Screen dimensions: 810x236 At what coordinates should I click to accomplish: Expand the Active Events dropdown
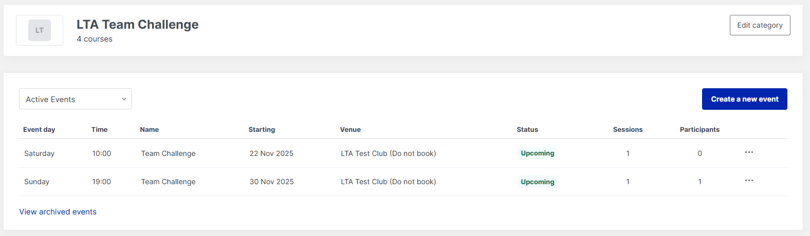tap(75, 99)
